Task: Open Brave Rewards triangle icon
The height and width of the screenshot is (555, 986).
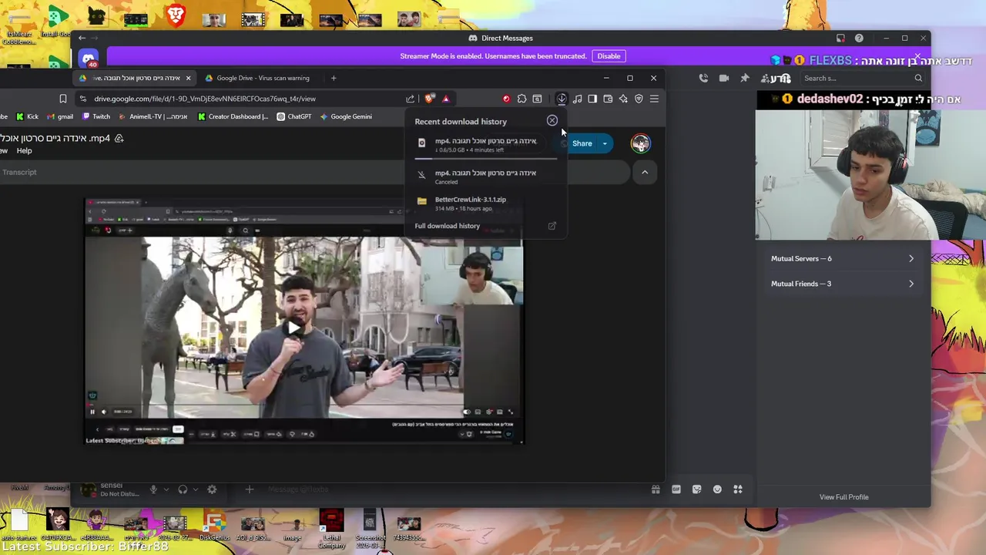Action: point(445,99)
